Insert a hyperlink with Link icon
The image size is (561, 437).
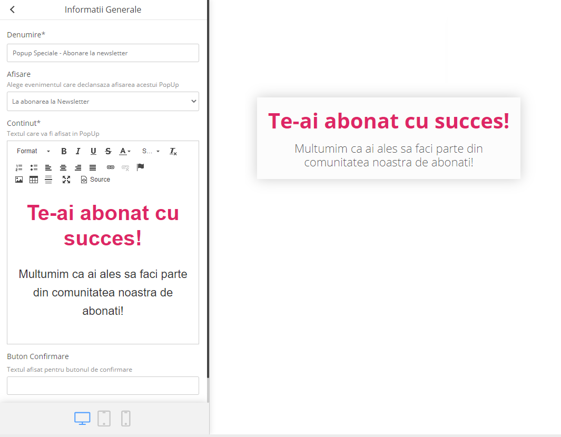(111, 167)
